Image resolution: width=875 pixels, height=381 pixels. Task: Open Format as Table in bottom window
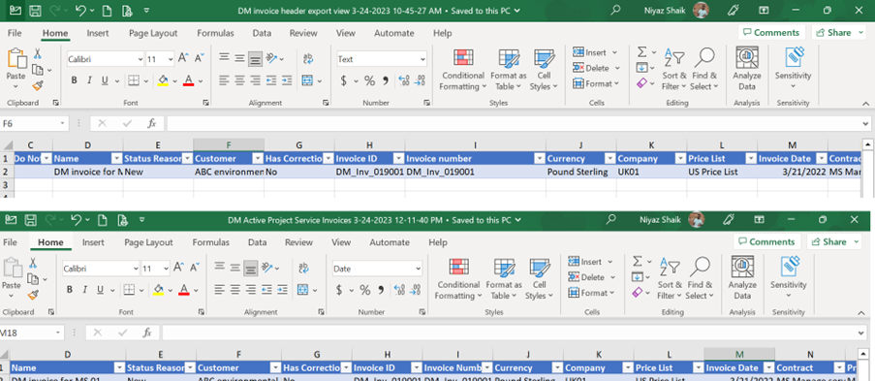click(x=504, y=279)
